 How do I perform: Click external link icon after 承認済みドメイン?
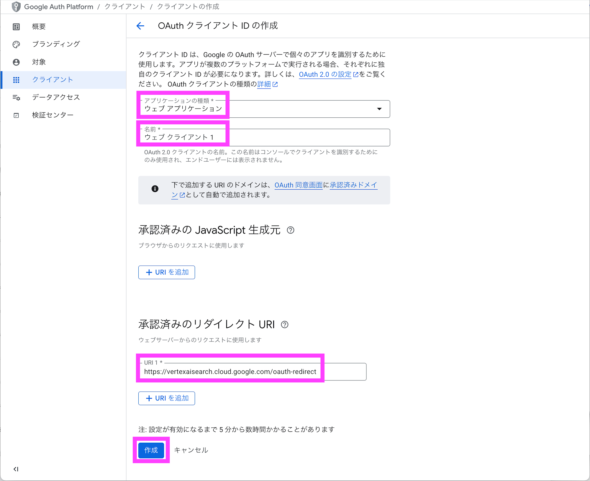coord(182,195)
